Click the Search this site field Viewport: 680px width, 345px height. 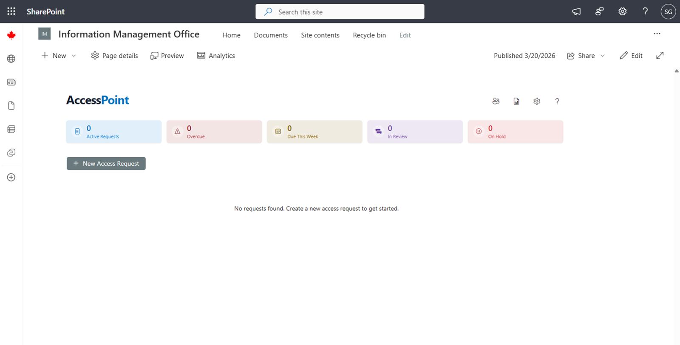click(340, 11)
